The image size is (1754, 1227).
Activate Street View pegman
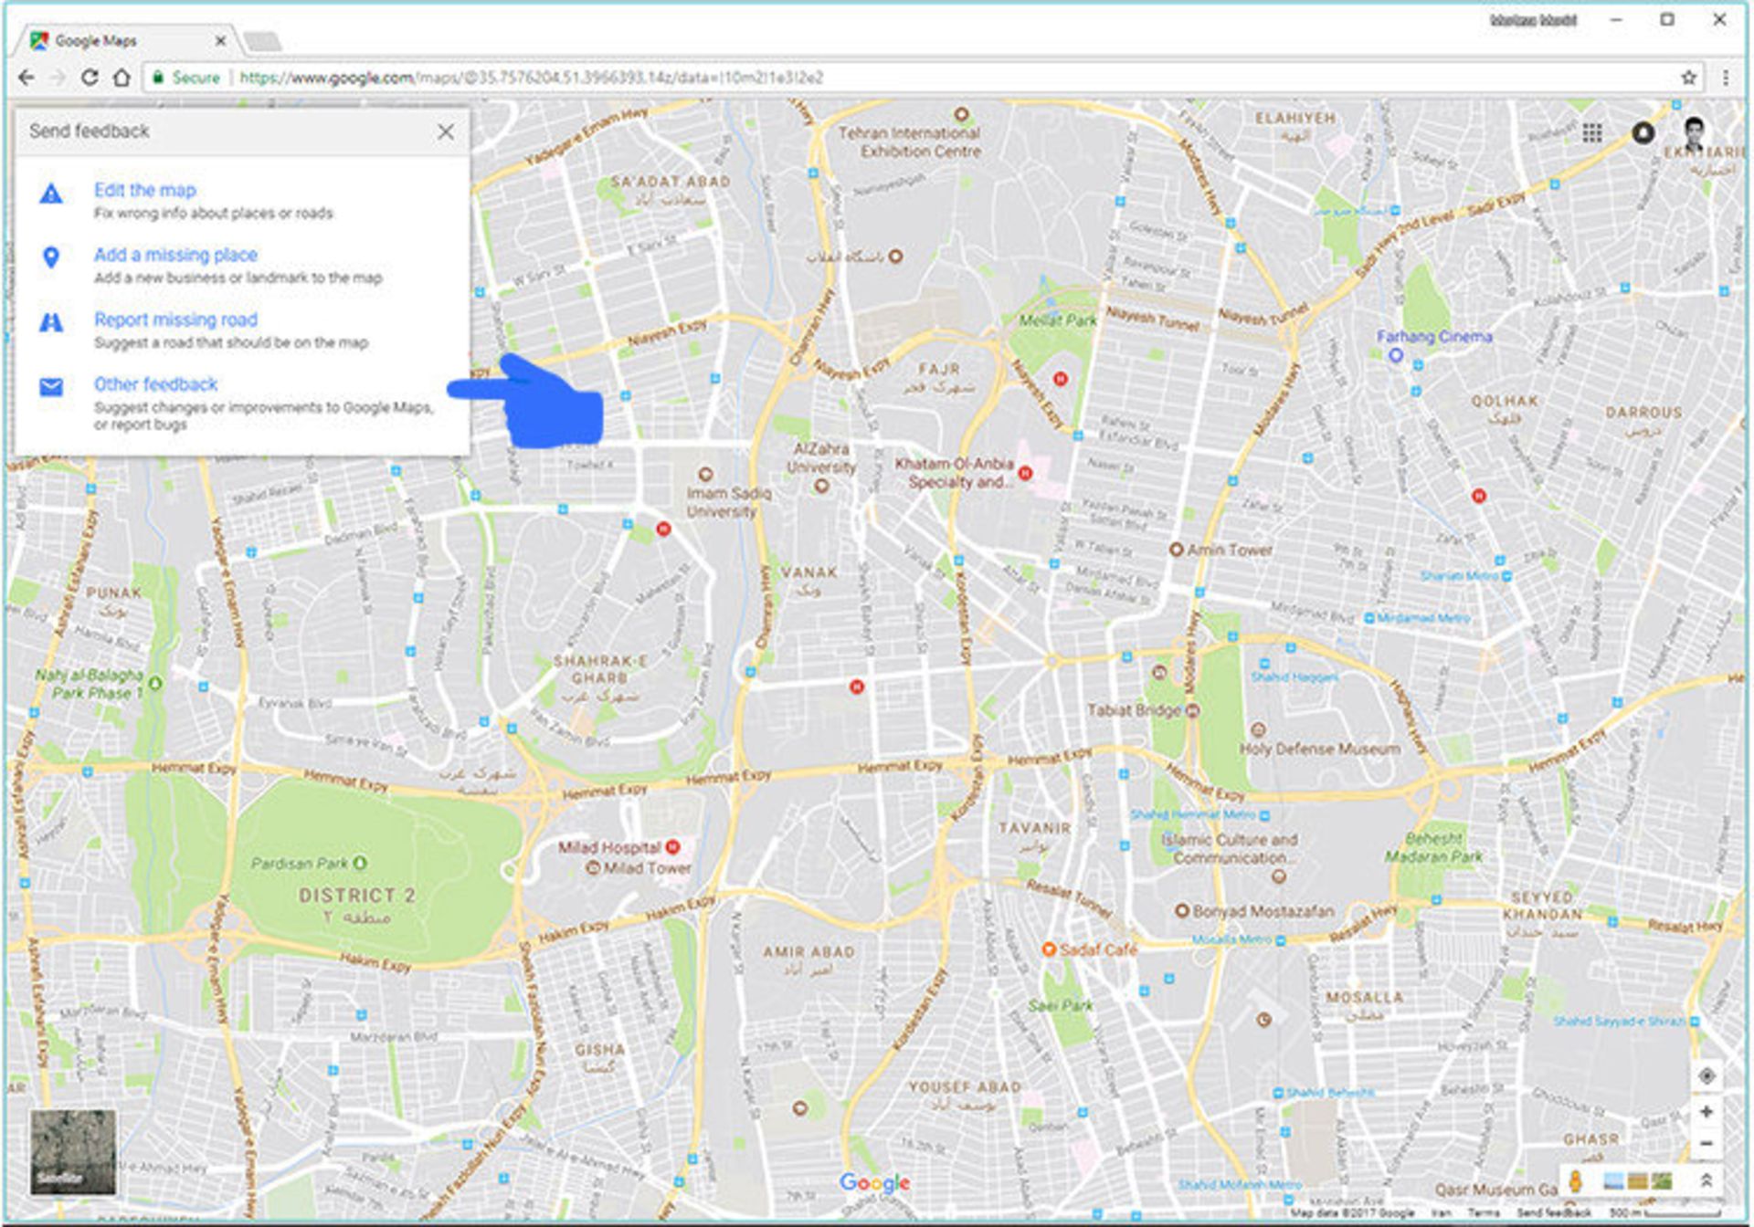click(1576, 1180)
